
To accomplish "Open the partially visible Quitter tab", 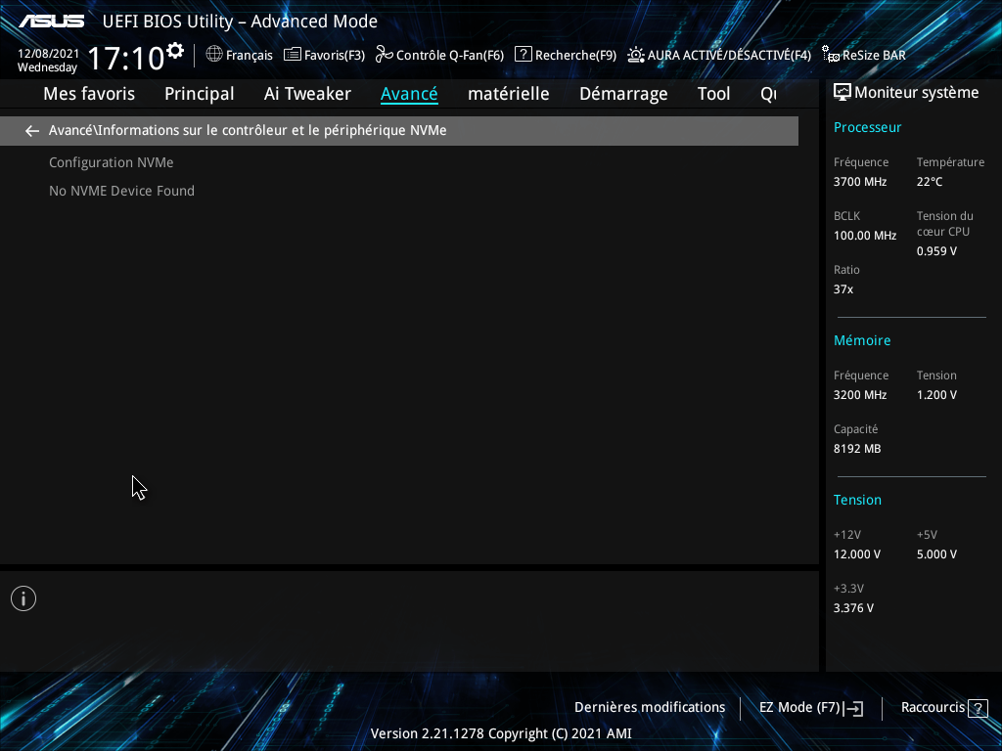I will pyautogui.click(x=769, y=94).
